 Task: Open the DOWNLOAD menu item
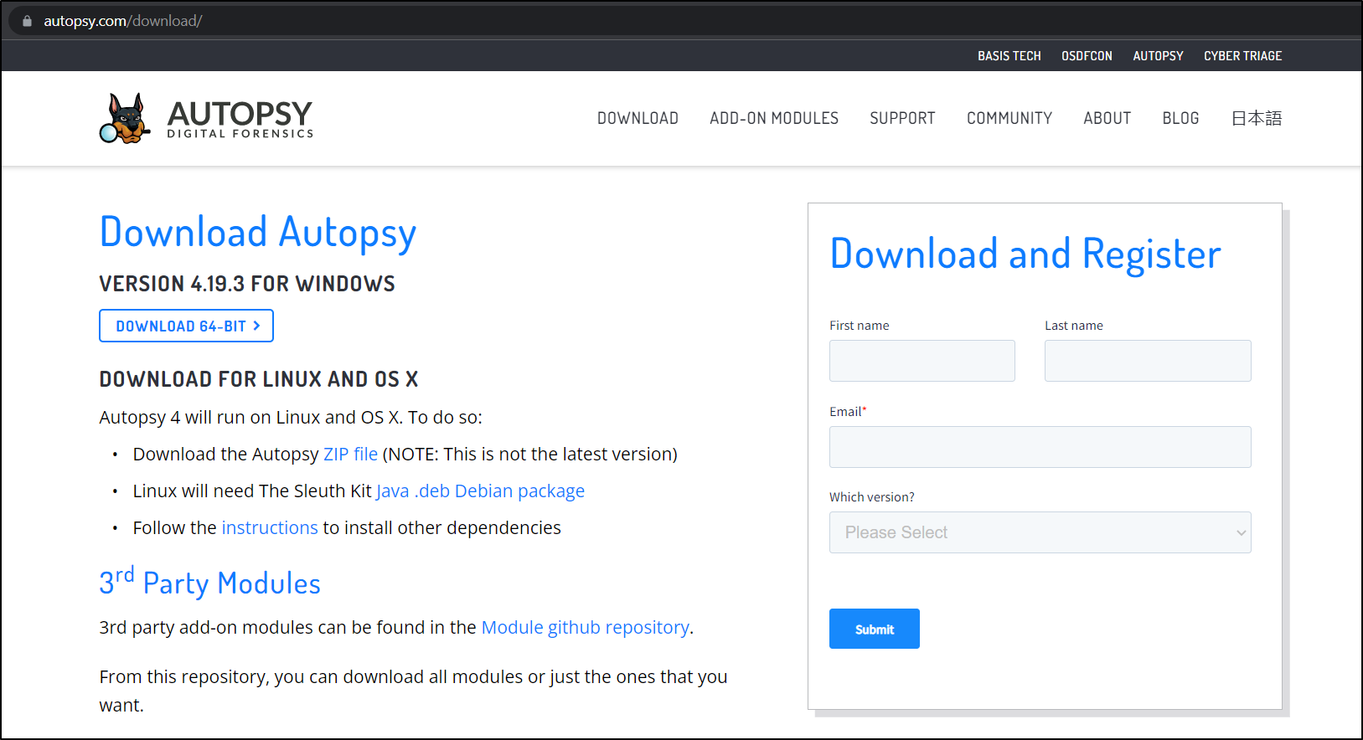coord(638,118)
